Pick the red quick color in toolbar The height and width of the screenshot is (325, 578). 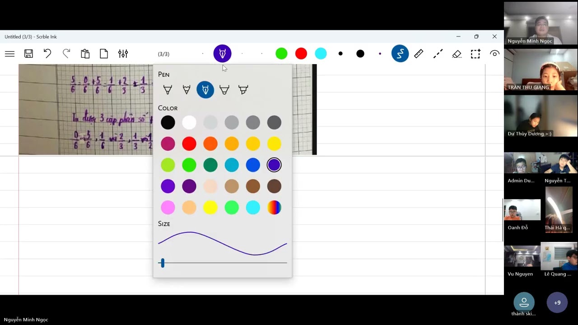pos(301,54)
